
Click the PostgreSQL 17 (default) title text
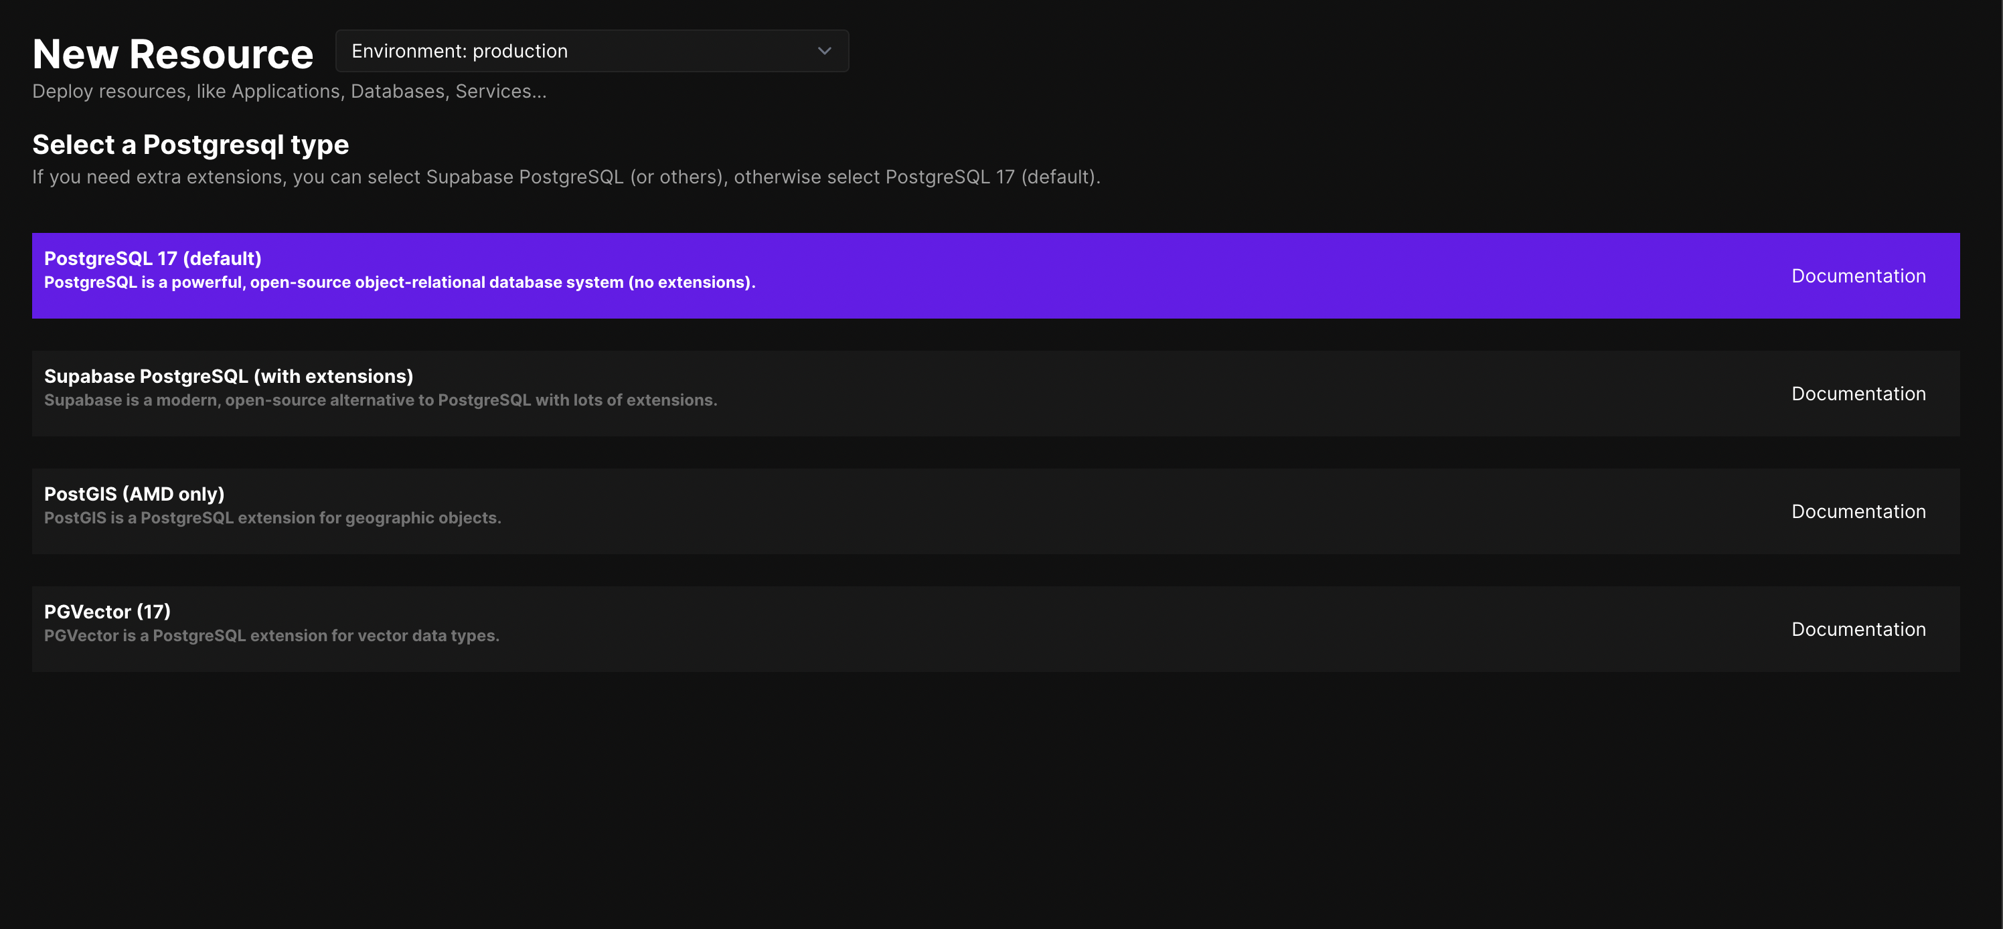[153, 258]
